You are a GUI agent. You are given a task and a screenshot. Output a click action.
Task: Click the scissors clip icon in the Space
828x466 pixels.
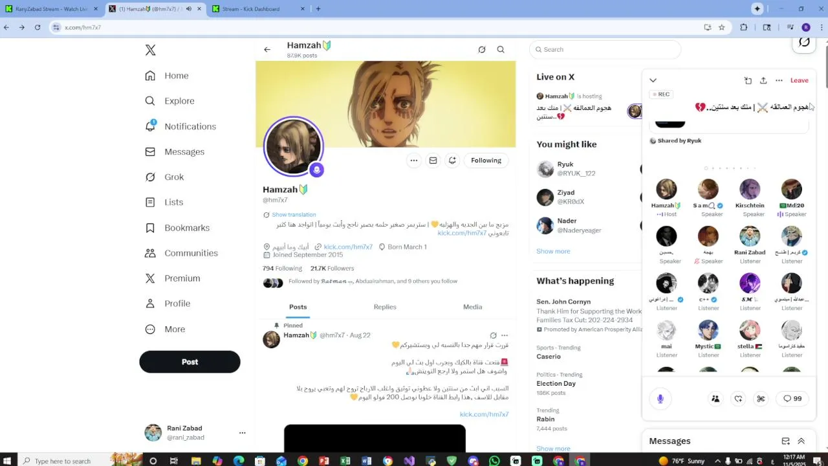pyautogui.click(x=761, y=399)
